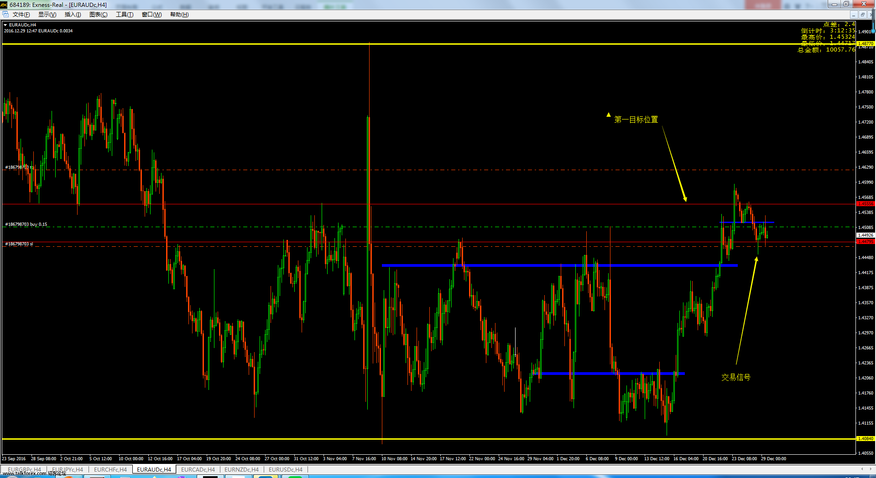Click the chart info line 2016.12.29 12:47 EURAUDc
This screenshot has width=876, height=478.
(x=38, y=31)
